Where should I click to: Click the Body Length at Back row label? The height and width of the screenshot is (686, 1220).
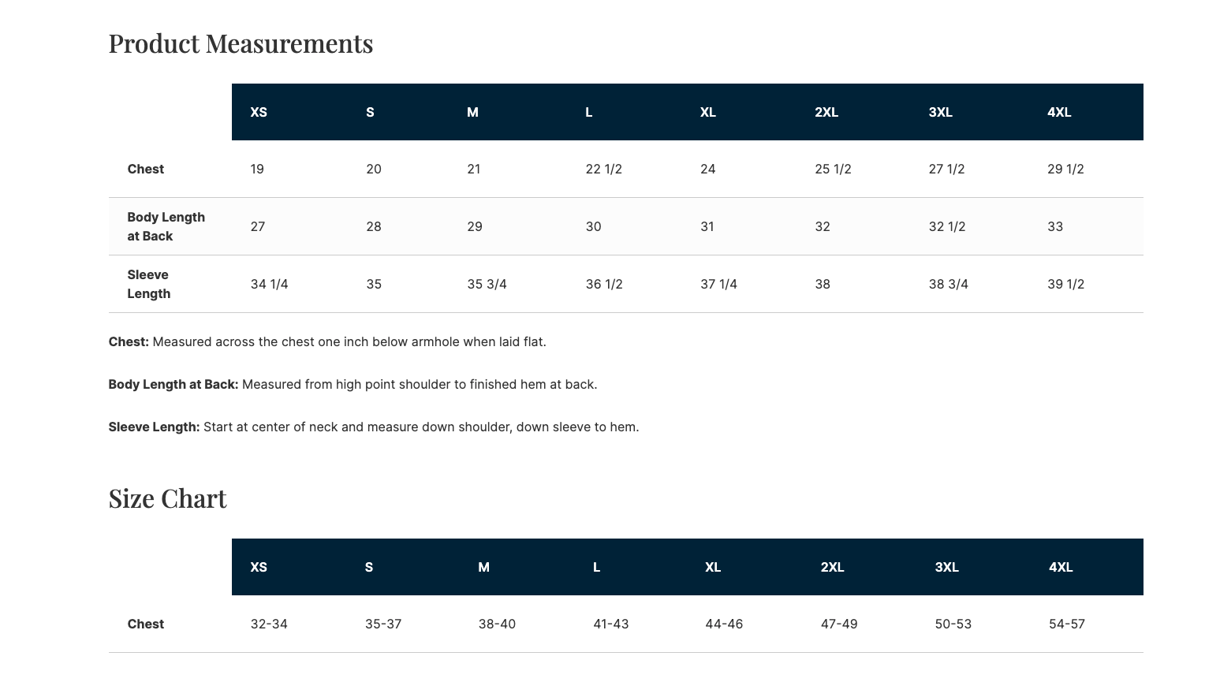coord(166,226)
